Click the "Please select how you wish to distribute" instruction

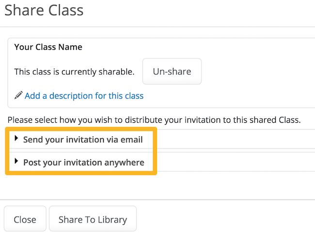pyautogui.click(x=154, y=120)
